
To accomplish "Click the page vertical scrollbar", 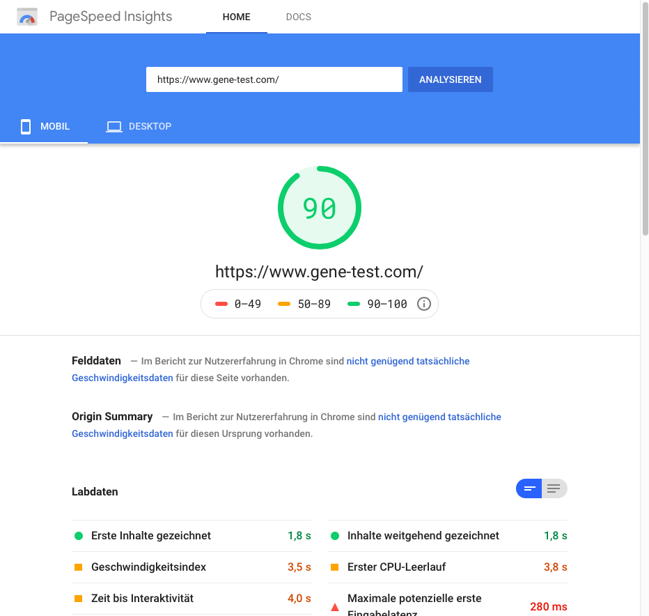I will pos(645,118).
